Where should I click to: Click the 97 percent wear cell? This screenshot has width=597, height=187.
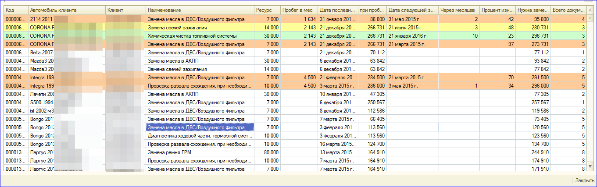tap(497, 44)
